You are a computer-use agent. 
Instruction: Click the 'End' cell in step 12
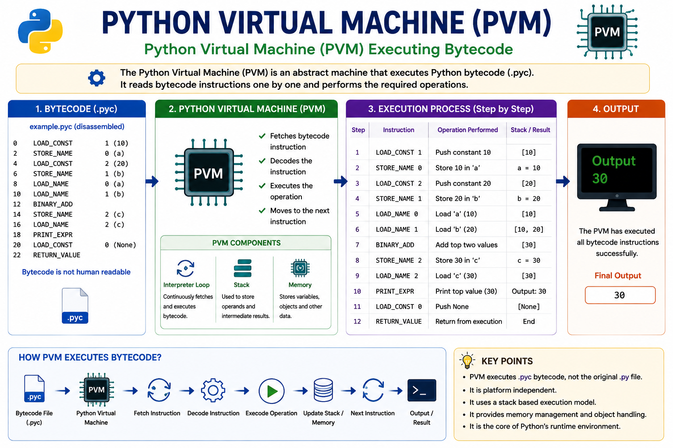pyautogui.click(x=529, y=322)
